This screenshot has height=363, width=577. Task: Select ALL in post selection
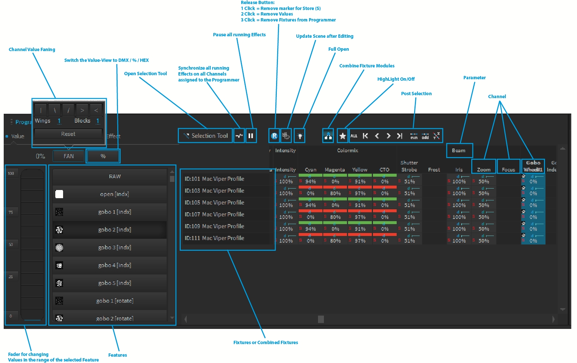(x=354, y=136)
